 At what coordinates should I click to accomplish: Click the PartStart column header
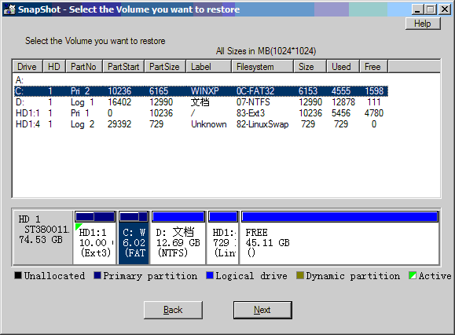(123, 67)
